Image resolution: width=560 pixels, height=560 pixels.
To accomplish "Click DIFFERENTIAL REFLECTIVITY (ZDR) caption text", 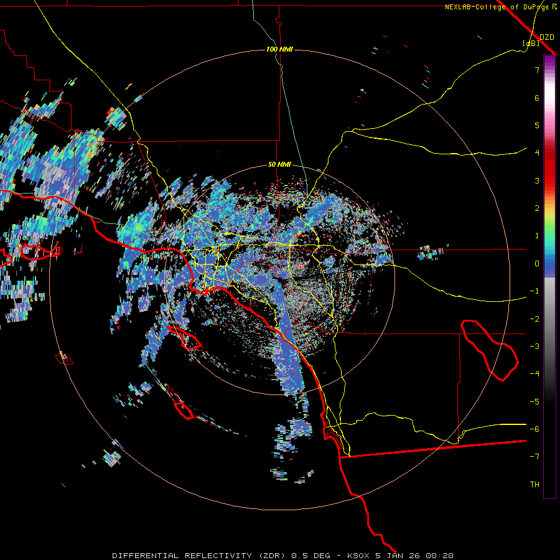I will 199,556.
